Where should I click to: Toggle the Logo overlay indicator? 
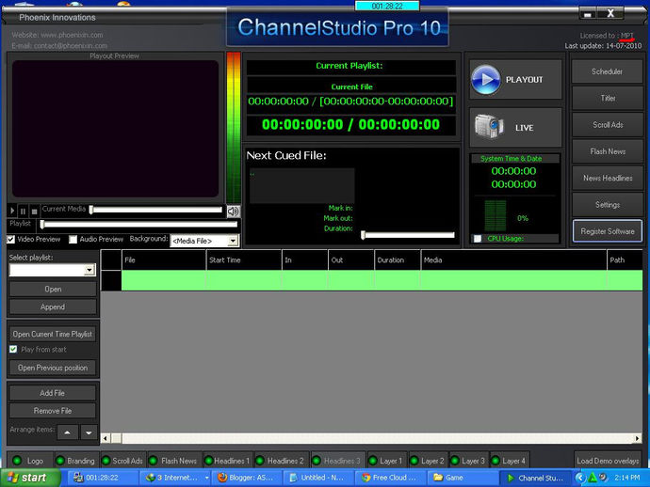pyautogui.click(x=17, y=461)
